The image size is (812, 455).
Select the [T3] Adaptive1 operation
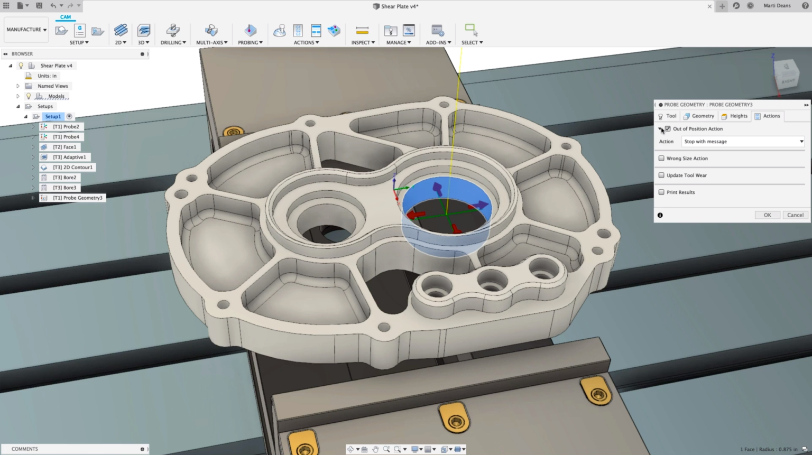(69, 157)
